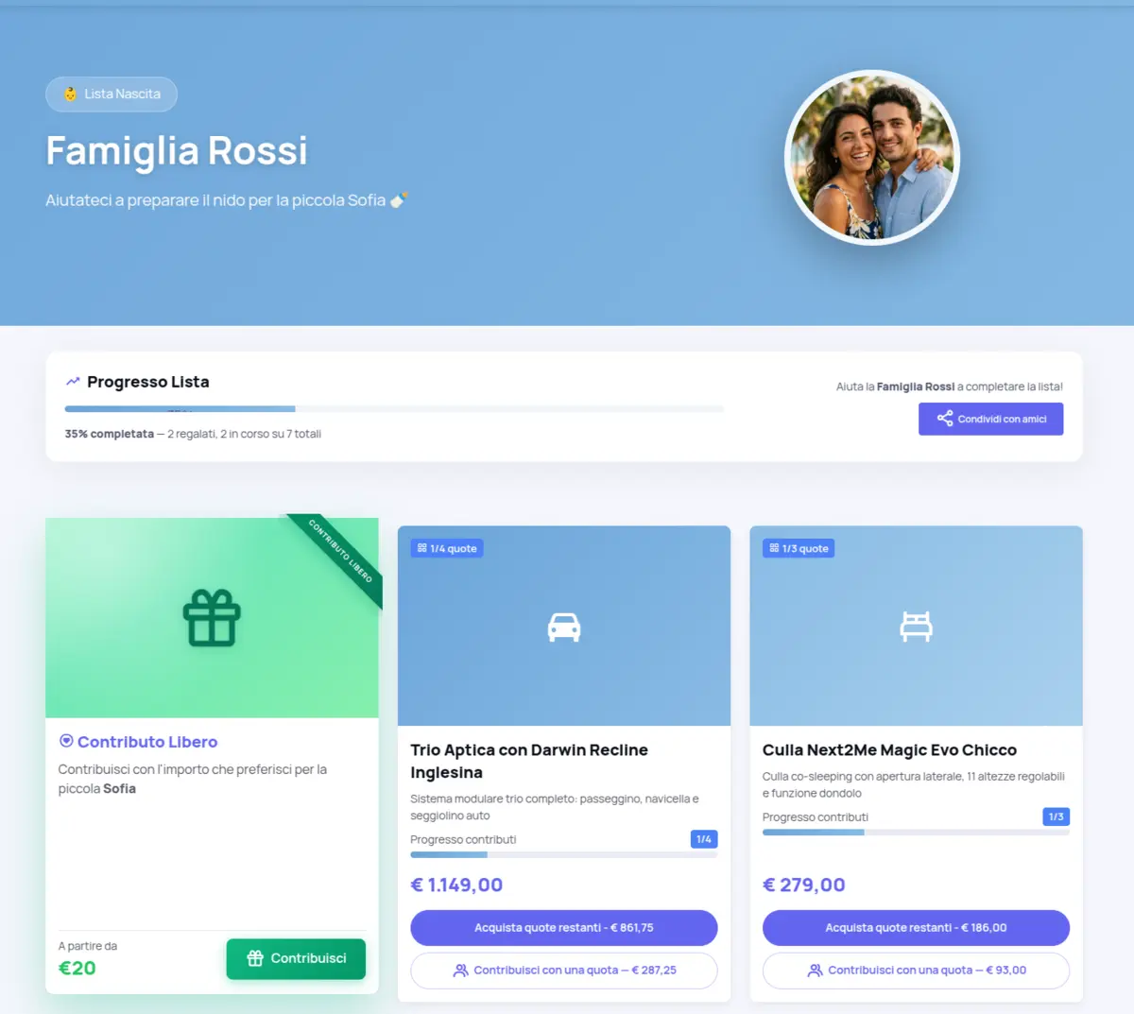Click the '35% completata' status text
The image size is (1134, 1014).
click(x=109, y=434)
